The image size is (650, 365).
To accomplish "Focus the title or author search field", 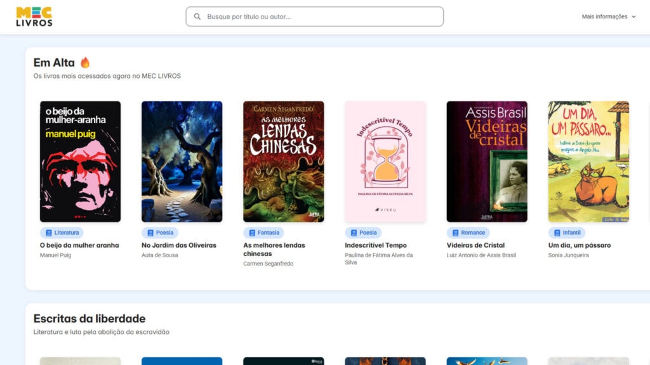I will coord(315,16).
